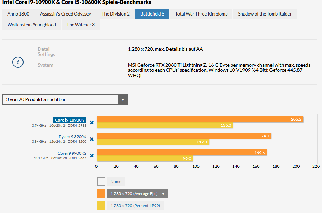Click the Spiele-Benchmarks page heading
322x213 pixels.
click(77, 2)
